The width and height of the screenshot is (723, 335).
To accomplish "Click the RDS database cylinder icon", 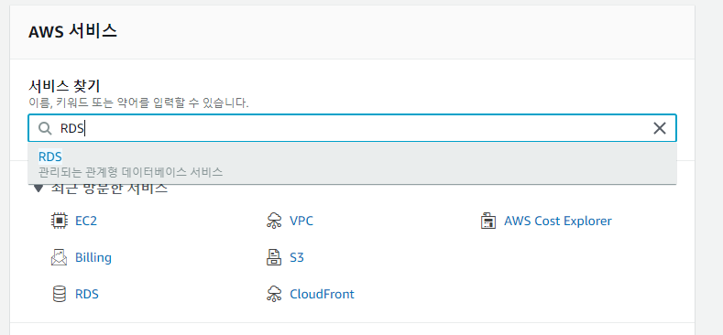I will [59, 294].
